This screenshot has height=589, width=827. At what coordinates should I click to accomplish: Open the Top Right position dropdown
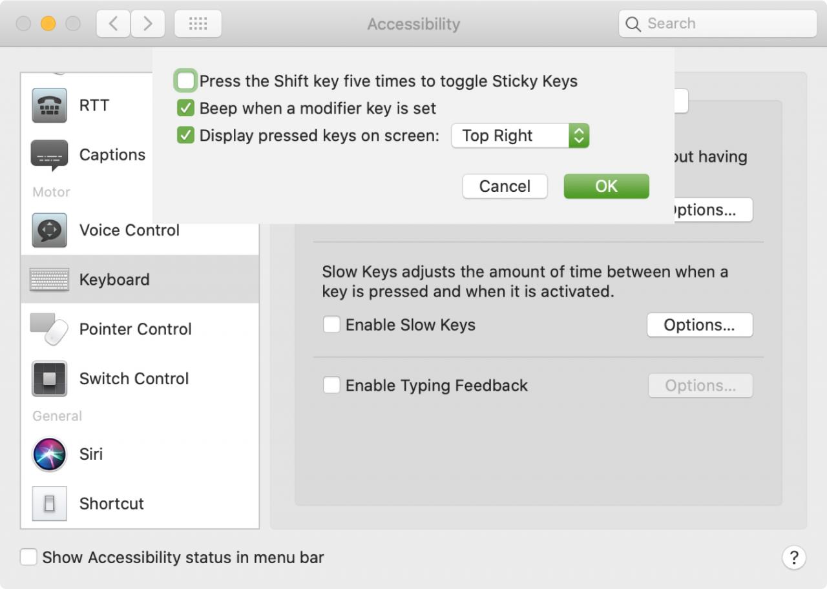[x=520, y=136]
